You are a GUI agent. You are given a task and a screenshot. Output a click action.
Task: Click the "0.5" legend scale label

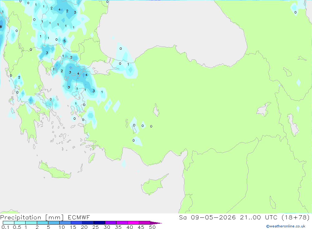click(x=17, y=227)
